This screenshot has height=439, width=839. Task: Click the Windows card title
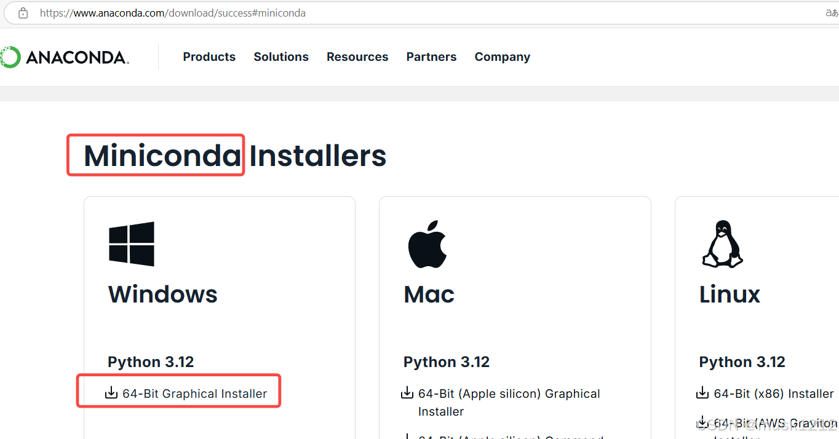163,295
